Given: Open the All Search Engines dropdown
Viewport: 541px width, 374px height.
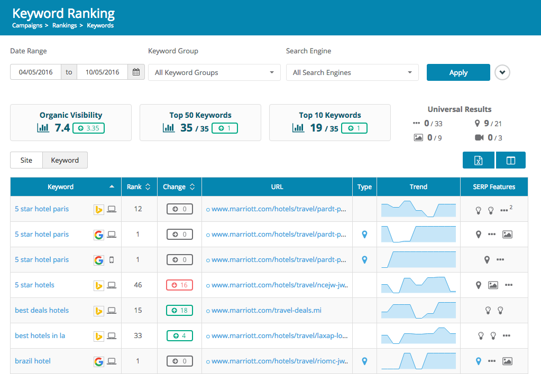Looking at the screenshot, I should (352, 72).
